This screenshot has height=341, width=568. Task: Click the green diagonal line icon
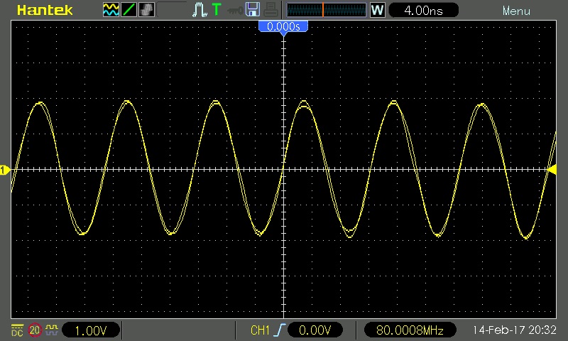pos(129,10)
